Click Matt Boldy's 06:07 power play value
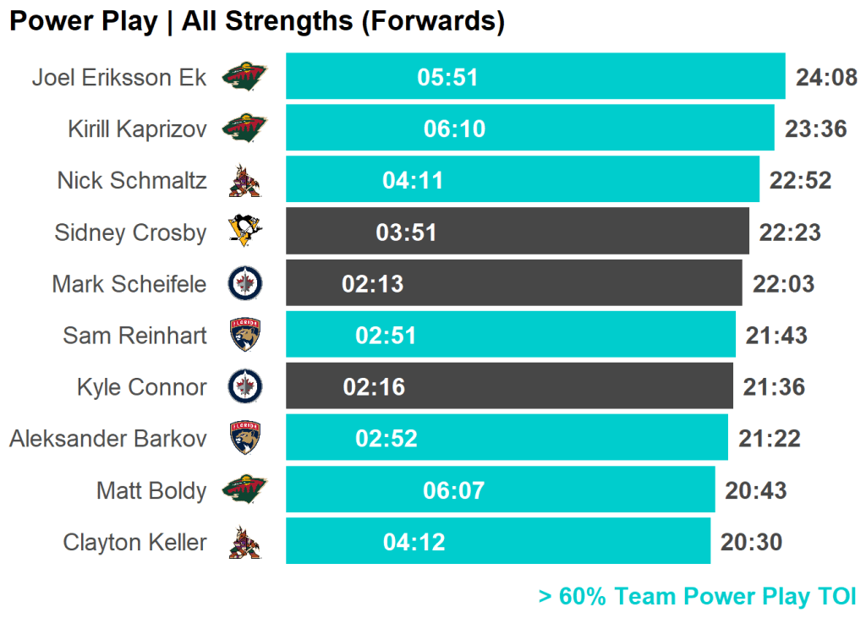 coord(453,490)
